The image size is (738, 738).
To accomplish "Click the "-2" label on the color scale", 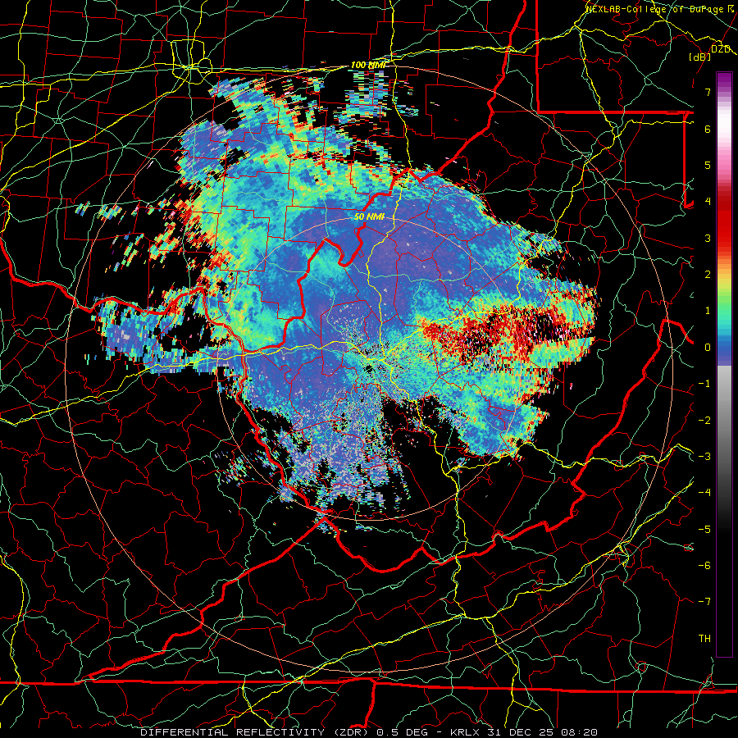I will click(704, 421).
